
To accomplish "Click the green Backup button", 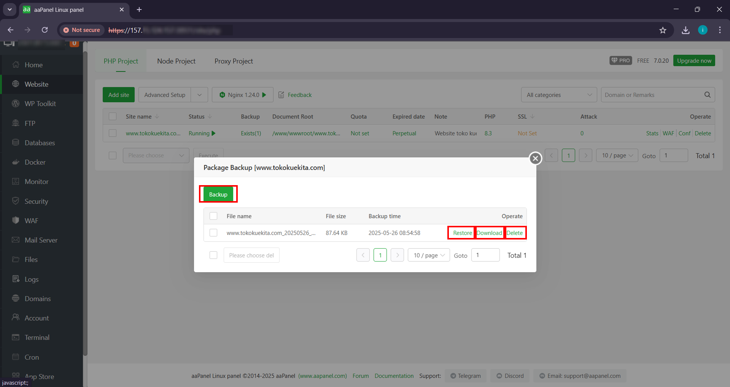I will coord(218,194).
